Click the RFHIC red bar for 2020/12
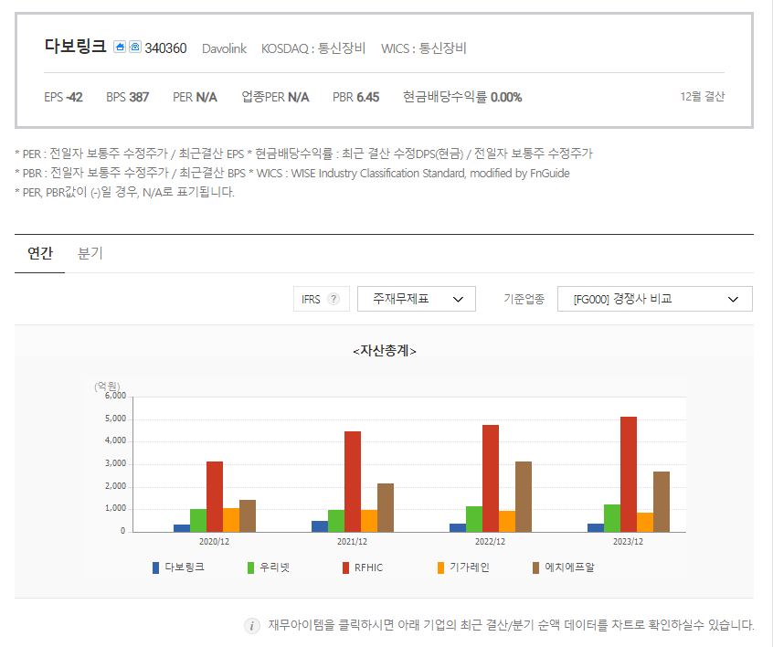The height and width of the screenshot is (647, 773). [215, 496]
